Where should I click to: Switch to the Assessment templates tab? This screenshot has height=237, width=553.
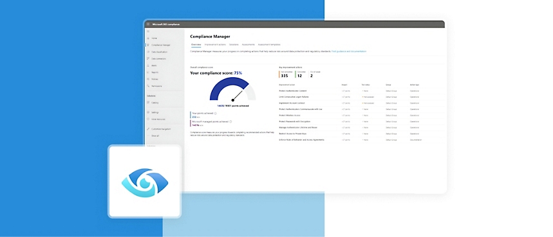[269, 45]
